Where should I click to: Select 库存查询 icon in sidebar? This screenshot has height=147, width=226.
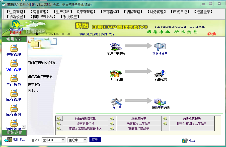14,108
